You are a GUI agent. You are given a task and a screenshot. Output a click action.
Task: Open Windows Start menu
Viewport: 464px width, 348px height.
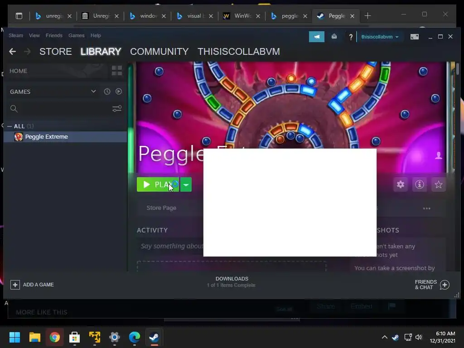tap(14, 337)
